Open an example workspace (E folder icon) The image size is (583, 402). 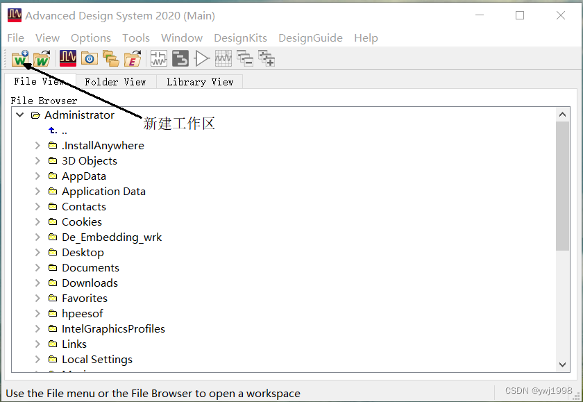click(133, 59)
